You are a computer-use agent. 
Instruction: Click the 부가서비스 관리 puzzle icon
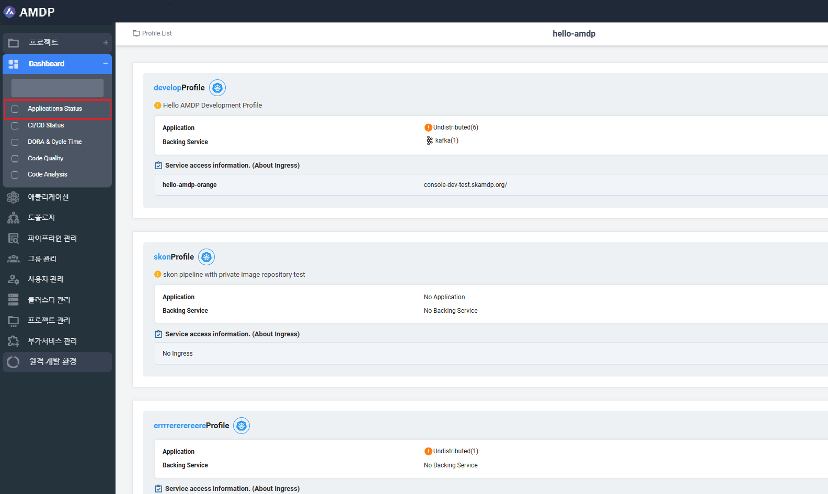pyautogui.click(x=13, y=341)
